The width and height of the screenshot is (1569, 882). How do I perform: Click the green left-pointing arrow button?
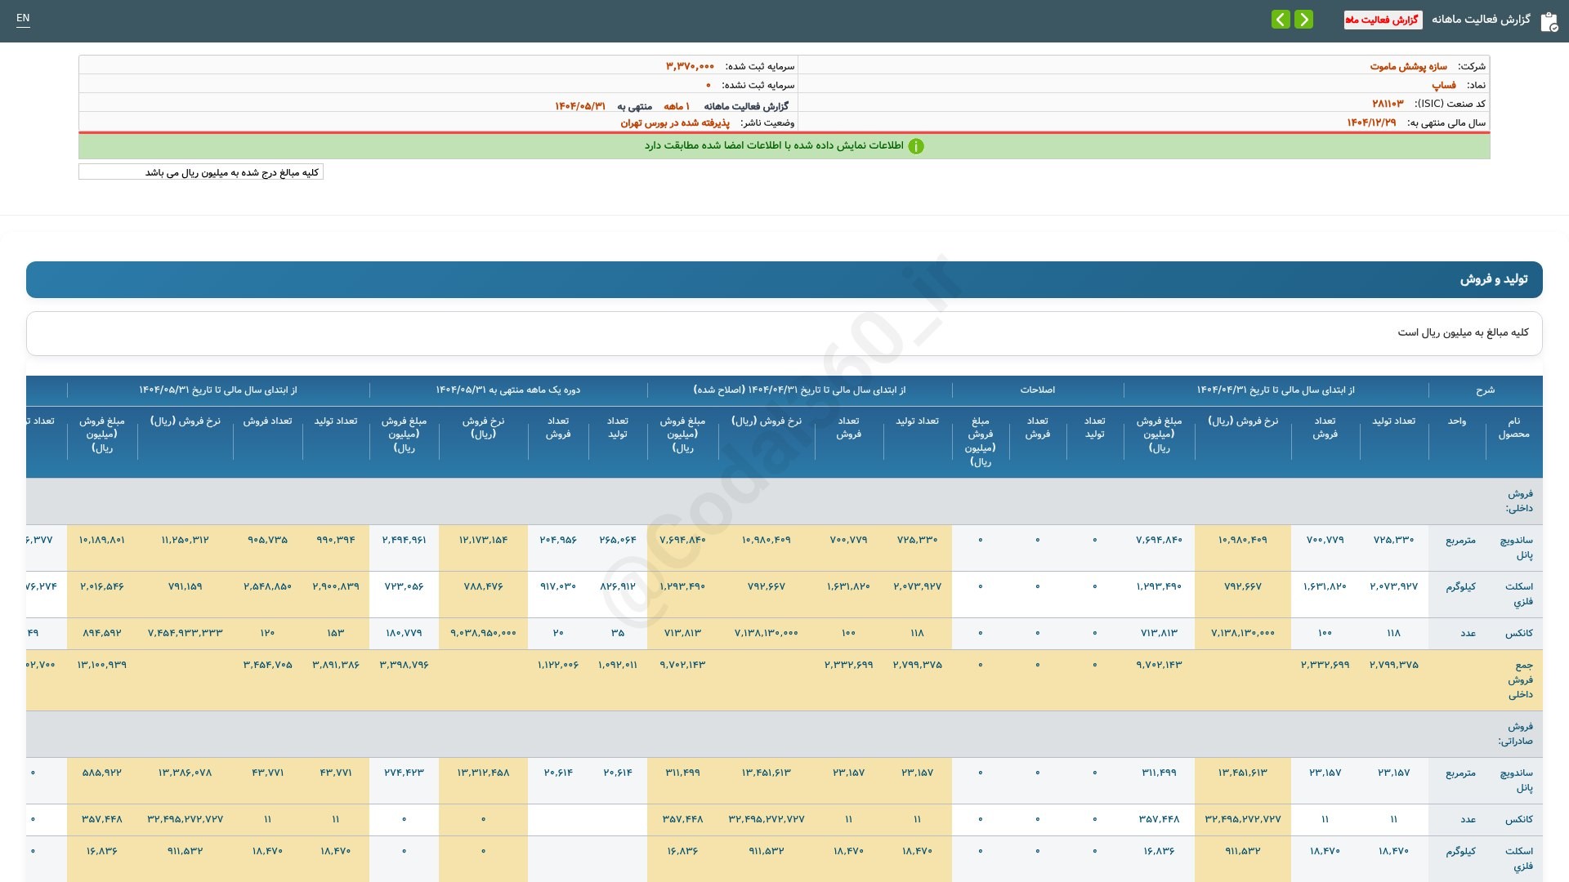point(1281,20)
